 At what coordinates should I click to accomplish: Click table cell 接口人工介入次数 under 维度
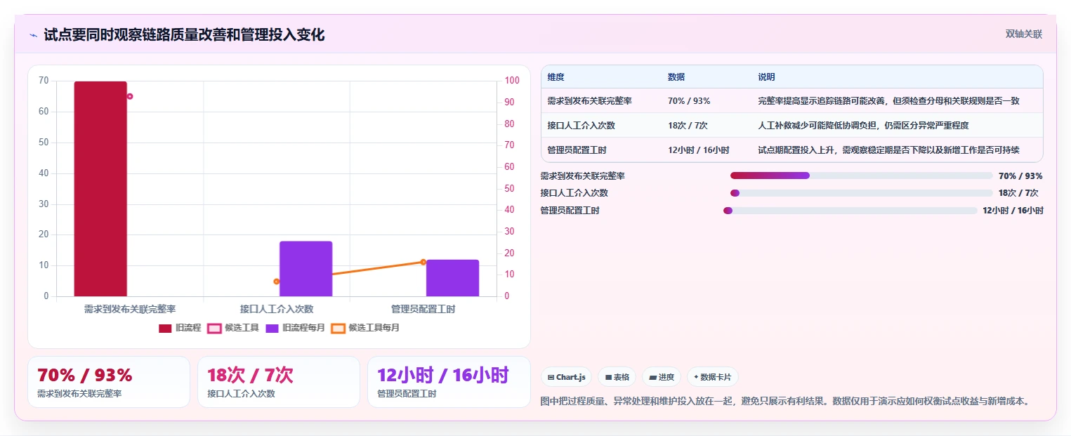pos(582,126)
